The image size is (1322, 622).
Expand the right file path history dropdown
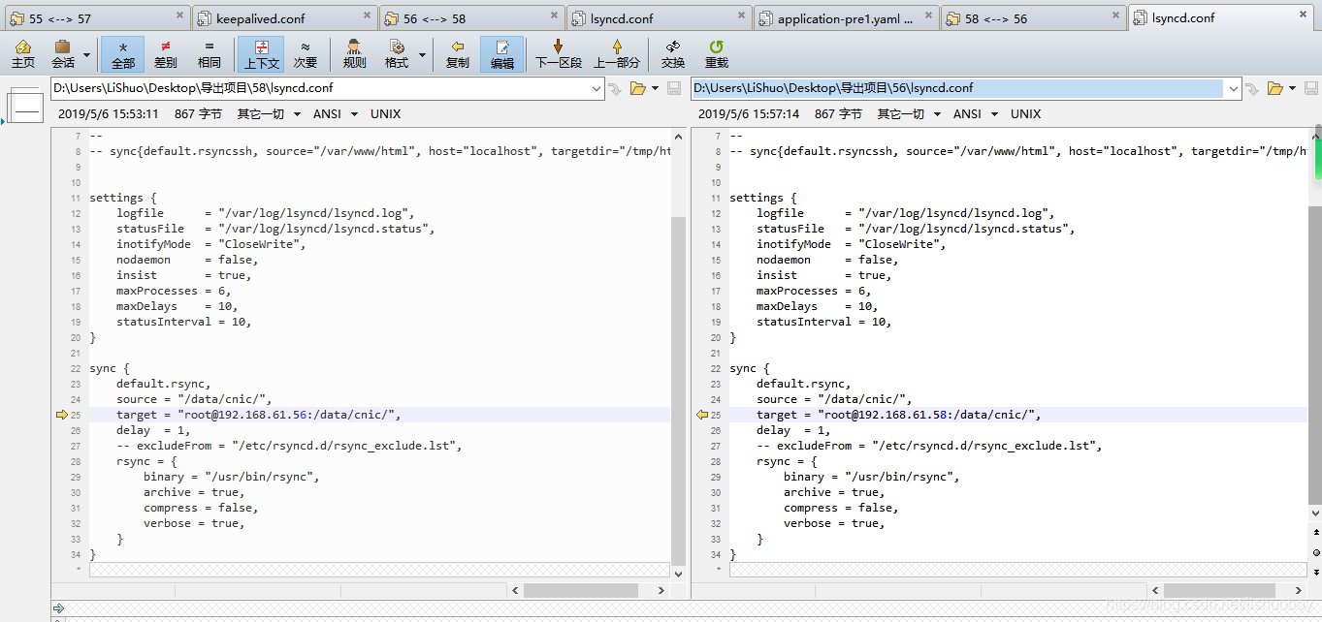1234,88
